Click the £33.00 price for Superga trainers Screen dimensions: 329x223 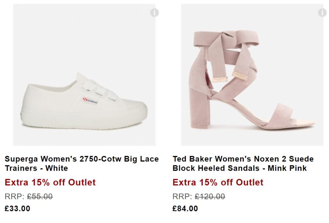coord(17,209)
